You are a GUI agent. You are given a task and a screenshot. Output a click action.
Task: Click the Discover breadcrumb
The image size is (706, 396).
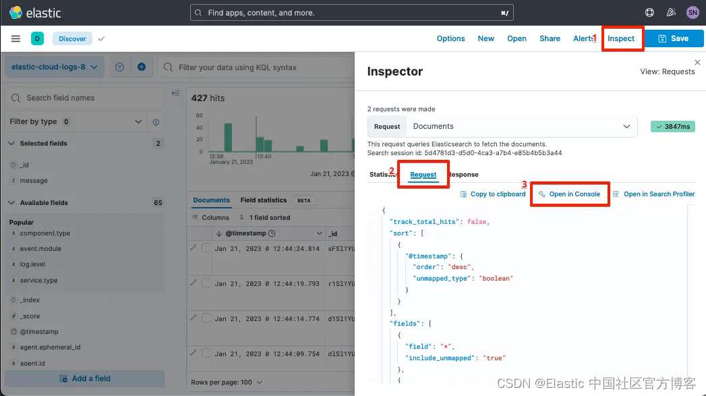click(x=72, y=38)
